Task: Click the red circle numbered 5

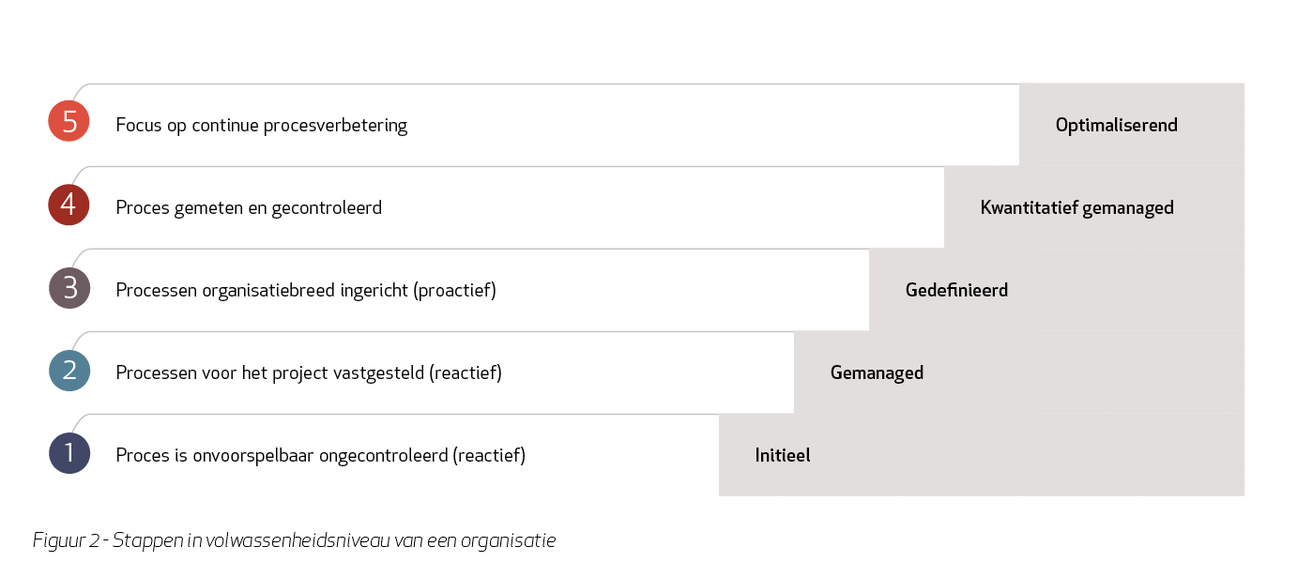Action: click(69, 121)
